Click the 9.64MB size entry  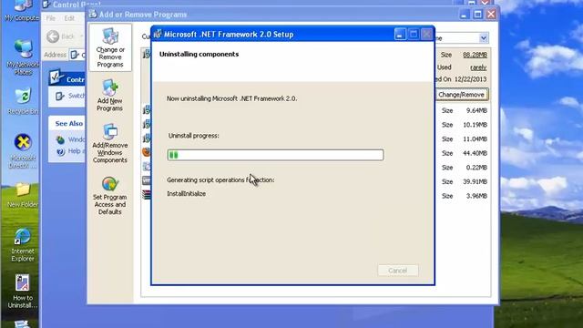pos(476,110)
